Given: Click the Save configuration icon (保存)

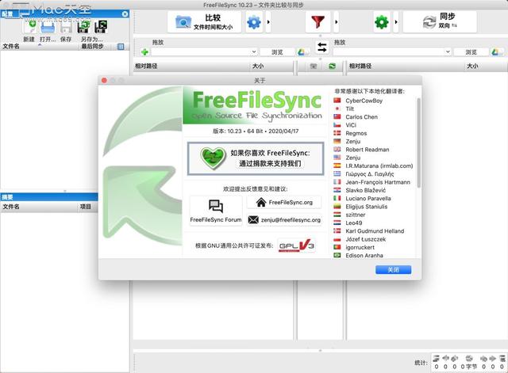Looking at the screenshot, I should pyautogui.click(x=66, y=27).
